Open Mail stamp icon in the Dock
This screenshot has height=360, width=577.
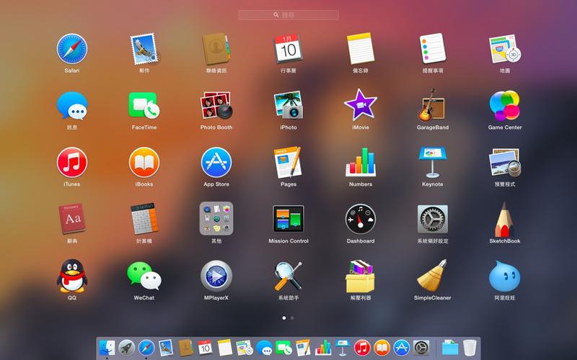[x=166, y=348]
